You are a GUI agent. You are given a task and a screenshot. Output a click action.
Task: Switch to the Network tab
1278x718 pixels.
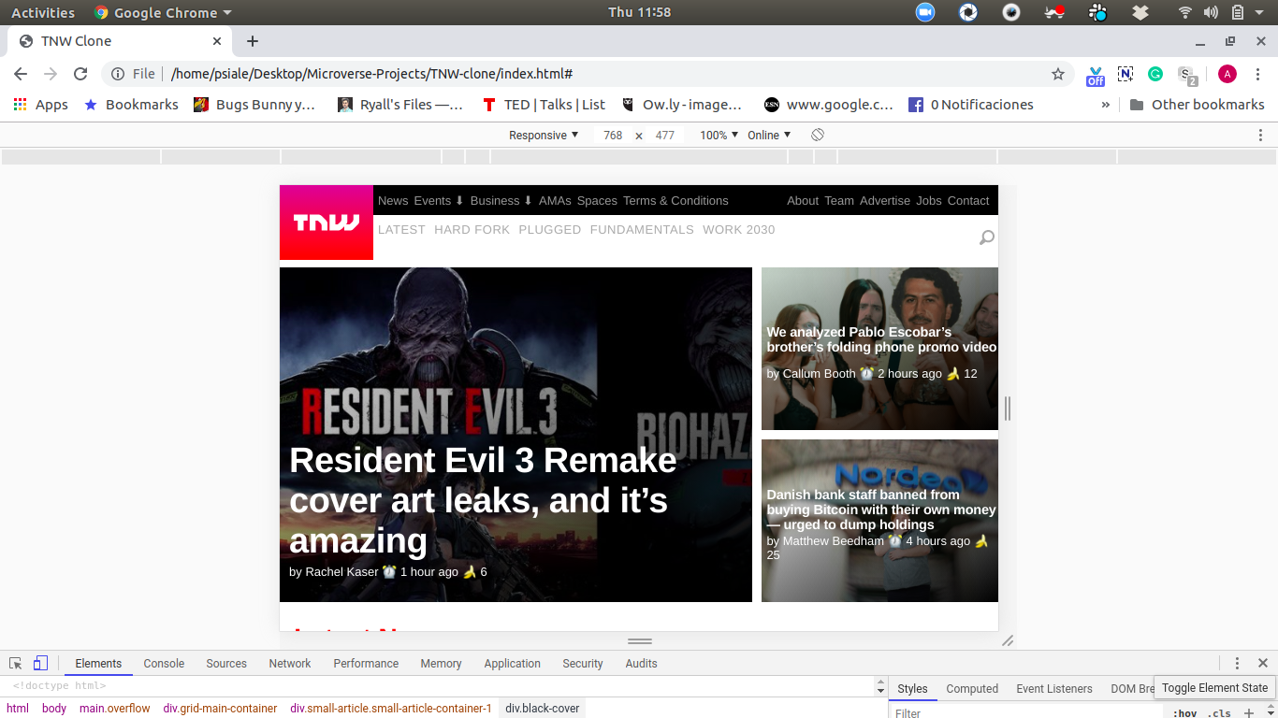coord(290,664)
